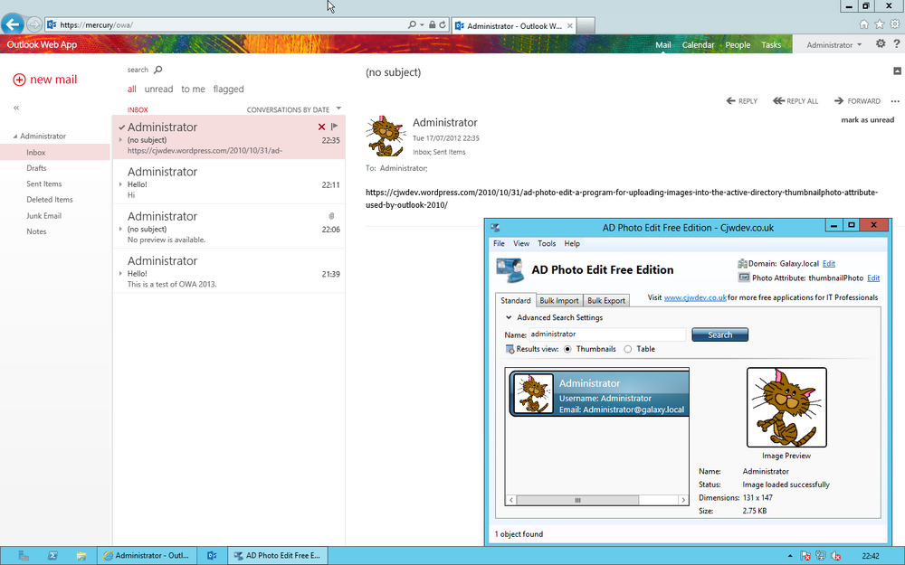This screenshot has width=905, height=565.
Task: Open Server Manager from taskbar
Action: tap(24, 556)
